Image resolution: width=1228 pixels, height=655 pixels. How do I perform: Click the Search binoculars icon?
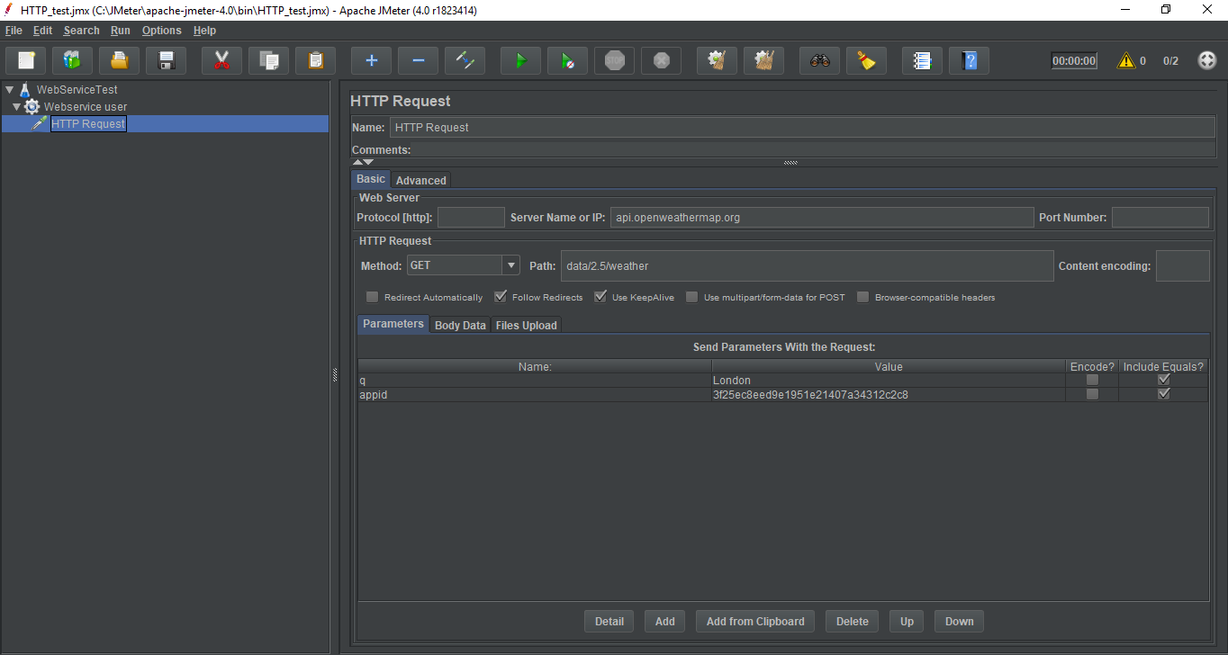tap(819, 61)
